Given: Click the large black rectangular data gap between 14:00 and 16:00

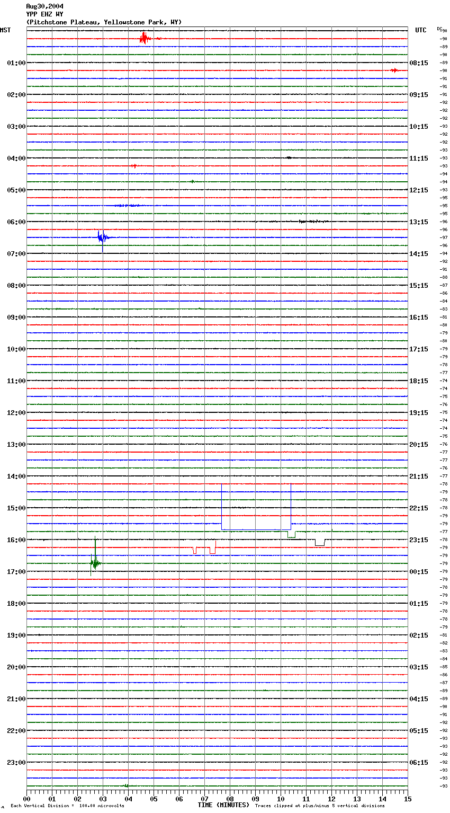Looking at the screenshot, I should point(256,507).
